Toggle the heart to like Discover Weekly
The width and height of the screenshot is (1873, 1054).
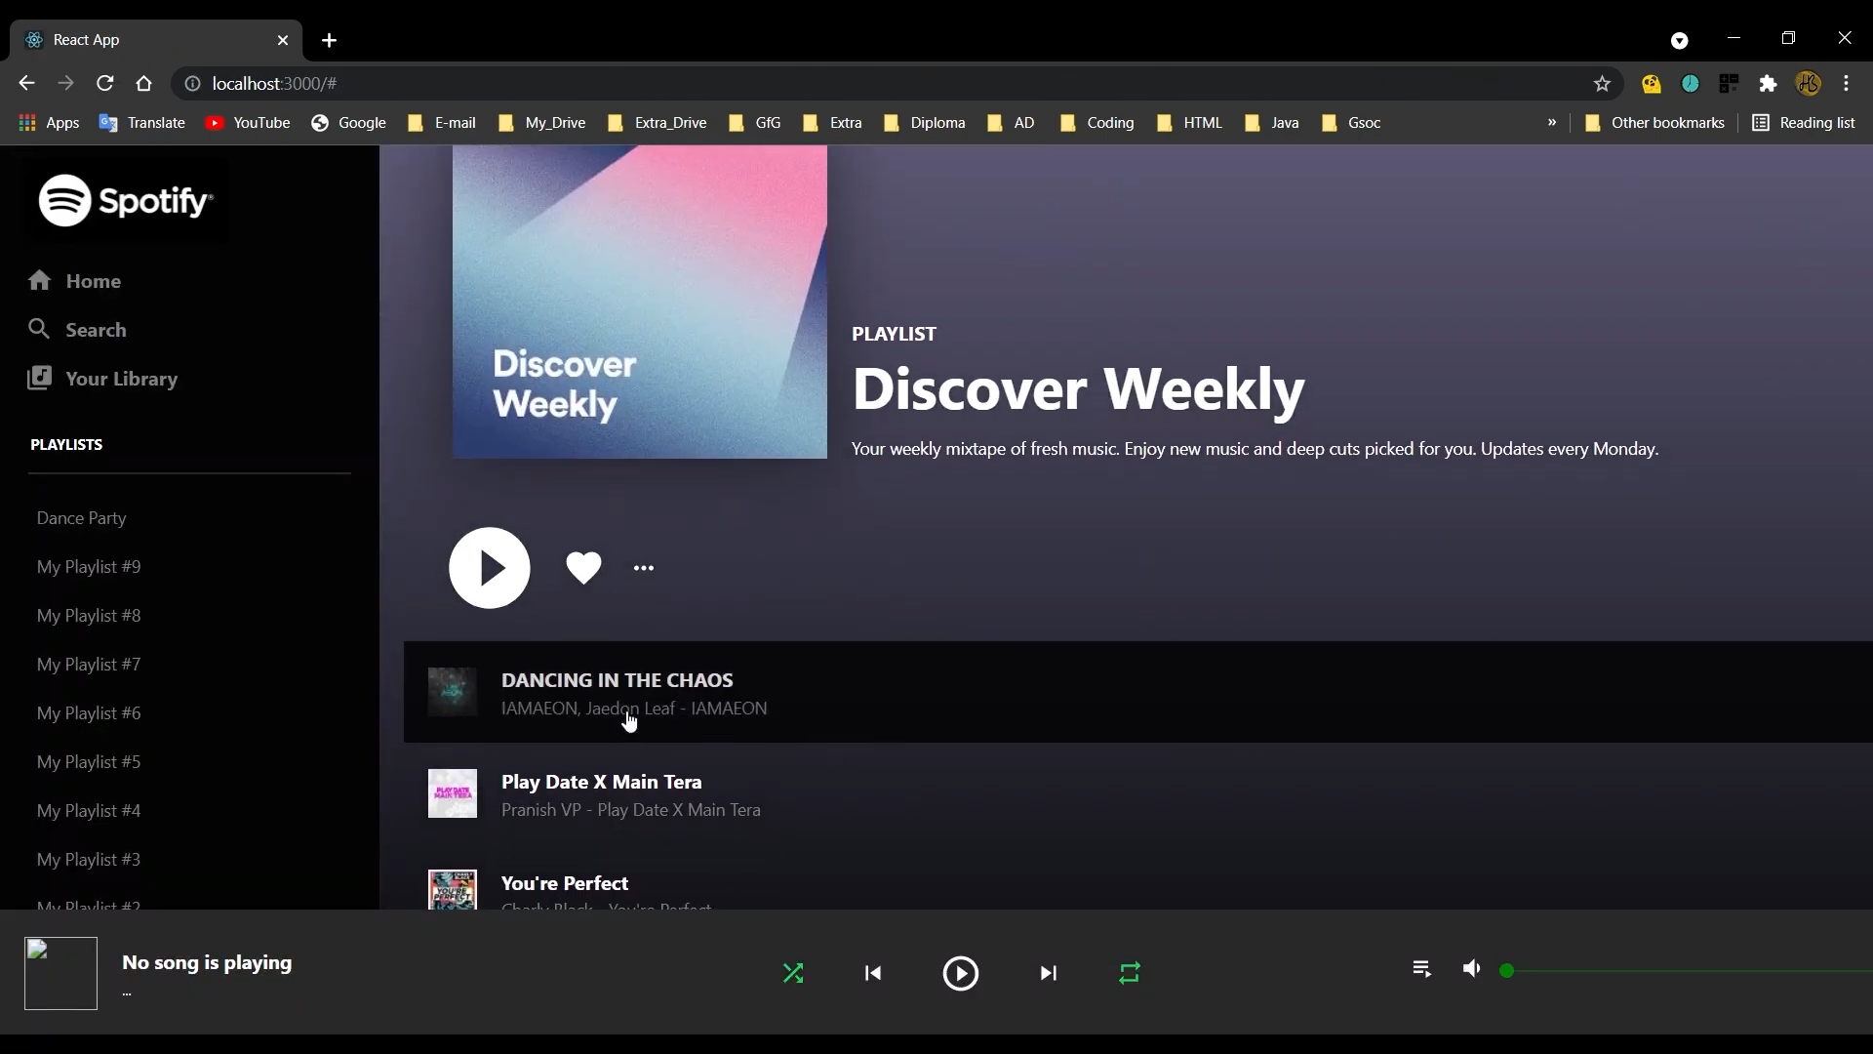[x=582, y=567]
